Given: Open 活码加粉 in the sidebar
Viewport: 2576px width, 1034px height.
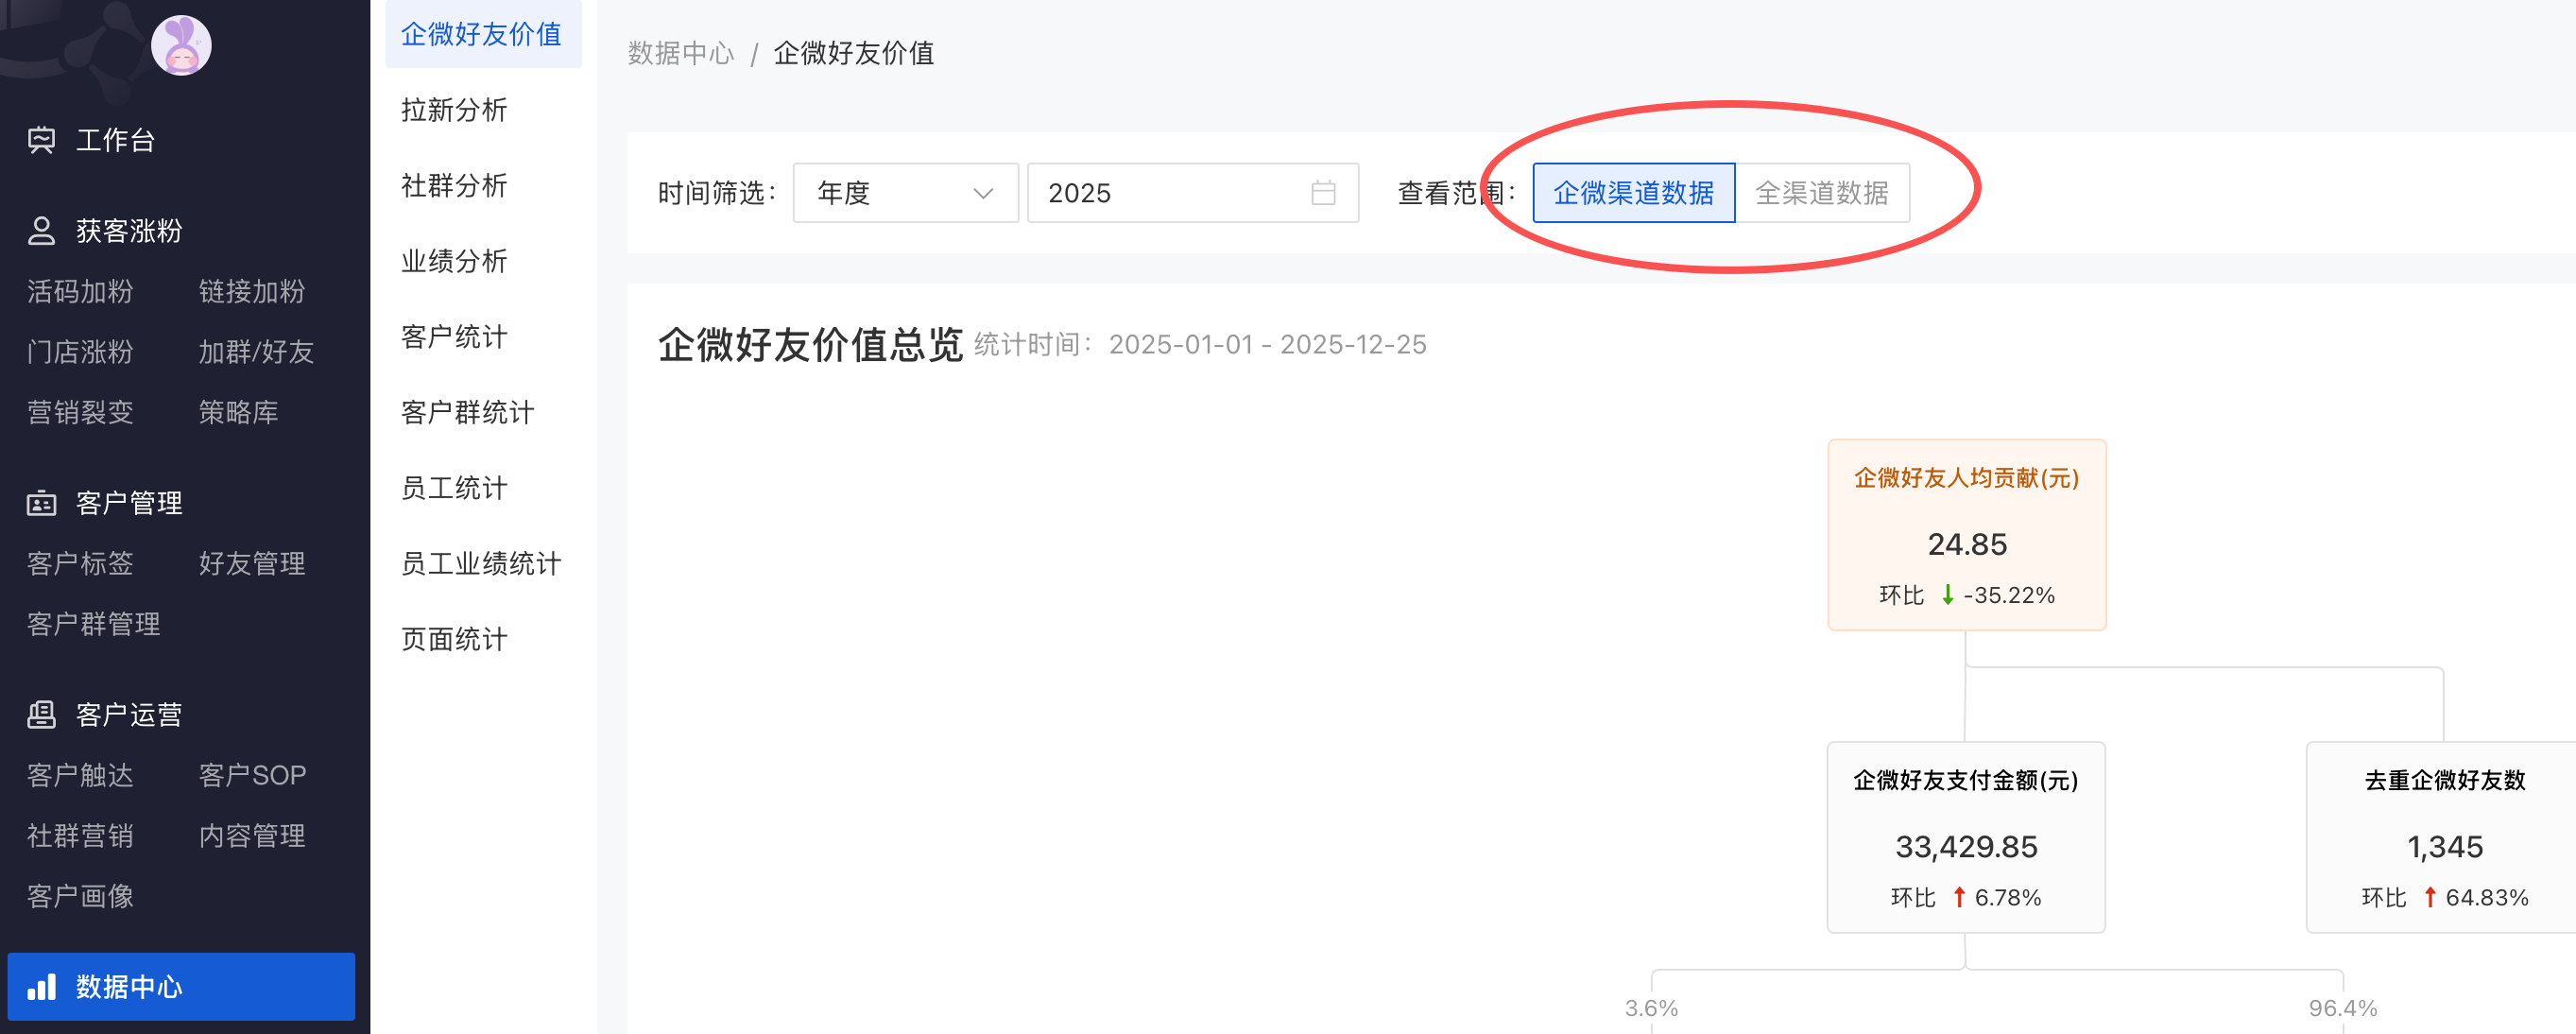Looking at the screenshot, I should [x=80, y=292].
